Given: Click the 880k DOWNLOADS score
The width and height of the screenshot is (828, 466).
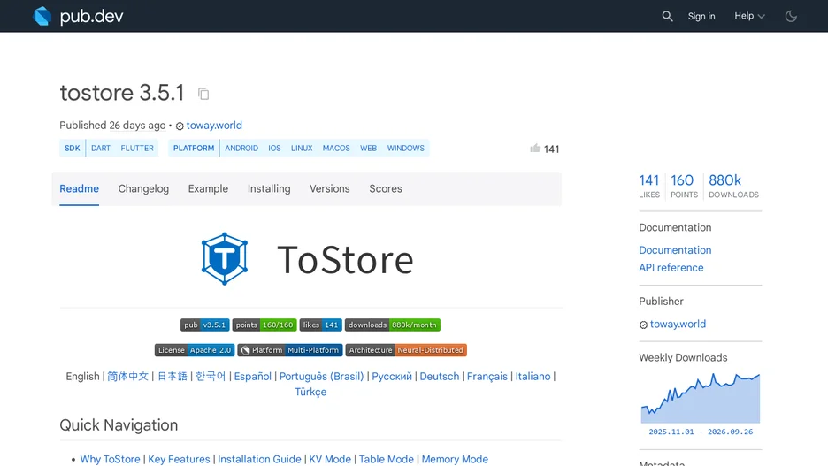Looking at the screenshot, I should point(733,187).
